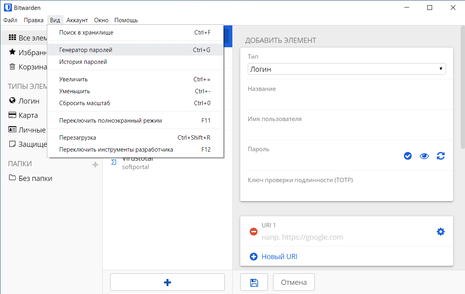Open the Окно menu
Image resolution: width=465 pixels, height=294 pixels.
pyautogui.click(x=101, y=20)
